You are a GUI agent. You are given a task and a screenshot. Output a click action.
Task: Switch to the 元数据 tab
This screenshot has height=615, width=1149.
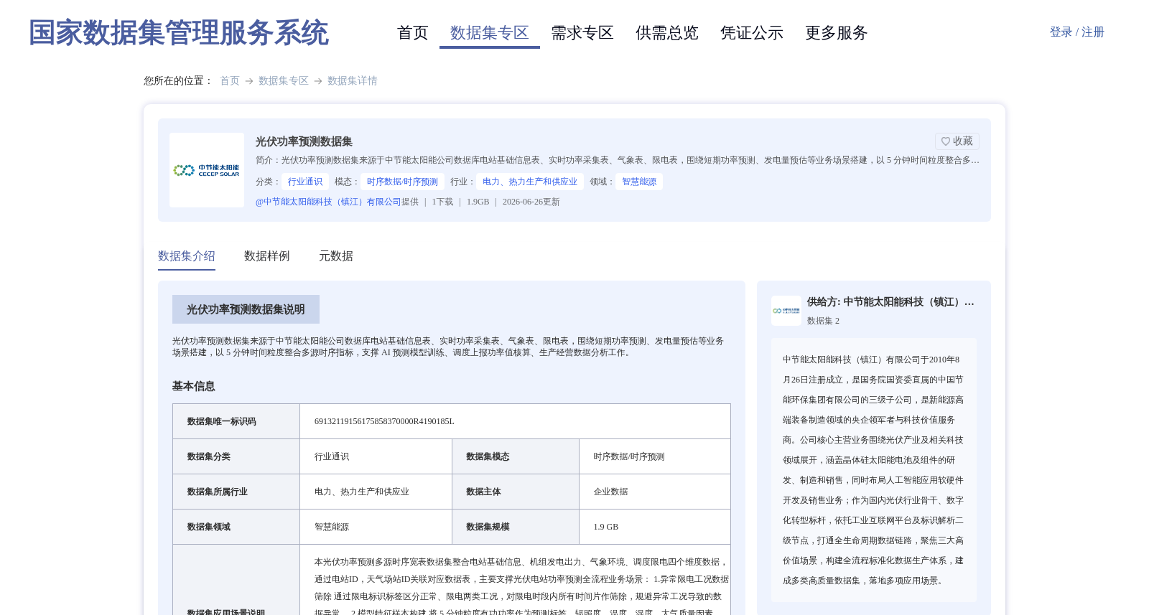coord(336,256)
